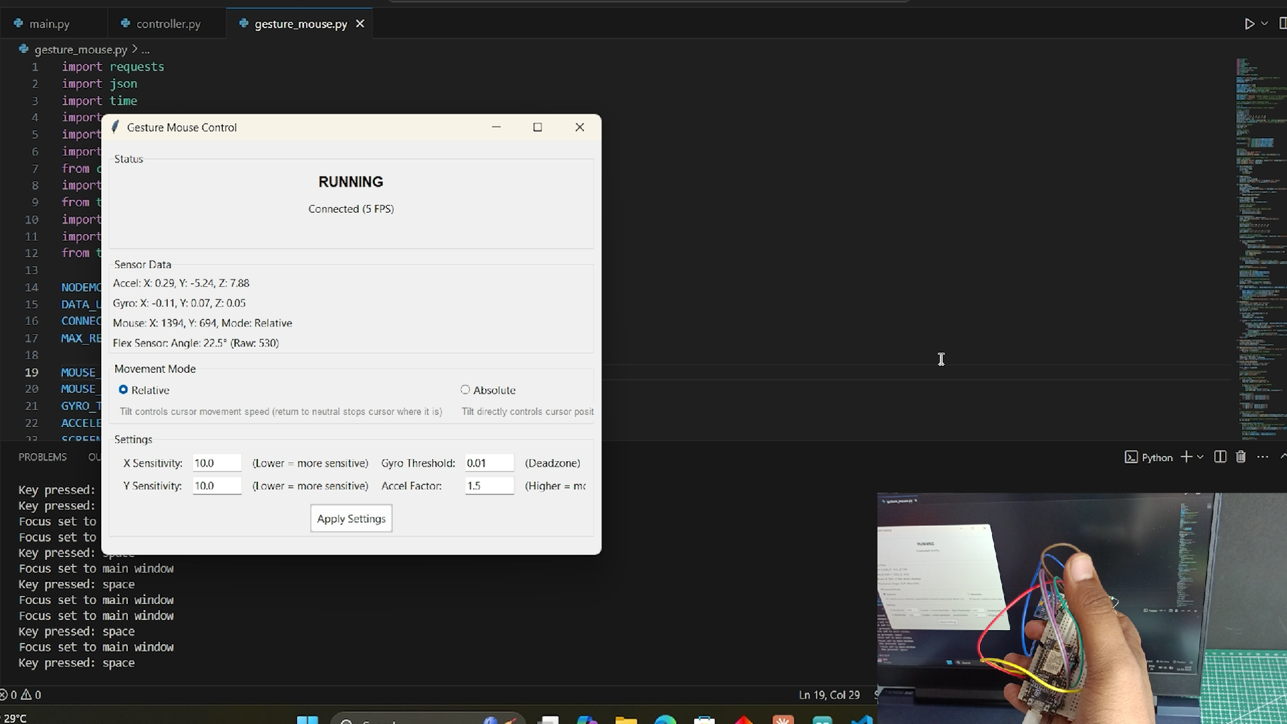Screen dimensions: 1287x724
Task: Select the Python terminal icon
Action: (1148, 457)
